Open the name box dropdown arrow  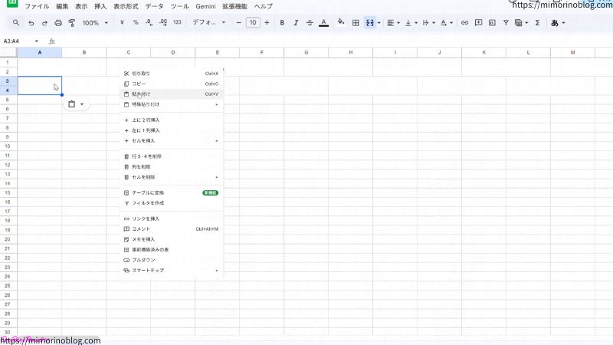36,41
